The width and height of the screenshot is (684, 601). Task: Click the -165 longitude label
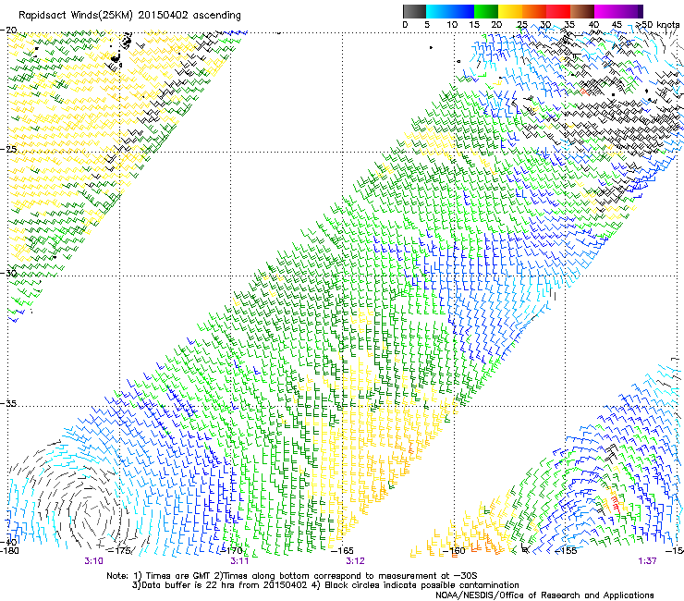click(342, 550)
